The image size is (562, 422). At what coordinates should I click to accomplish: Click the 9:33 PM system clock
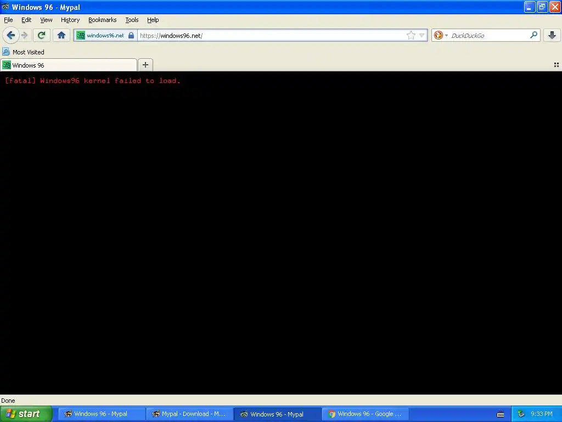tap(542, 414)
